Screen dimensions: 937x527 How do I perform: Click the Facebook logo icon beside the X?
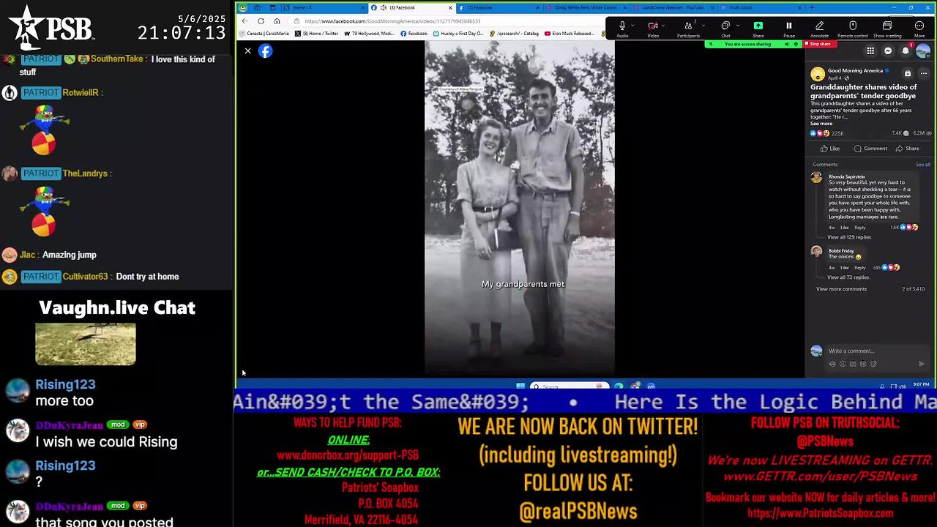pos(265,51)
